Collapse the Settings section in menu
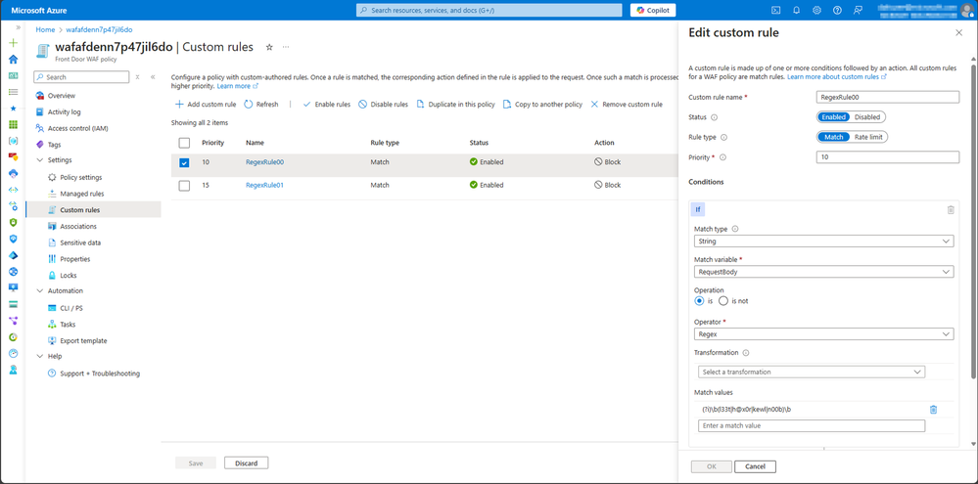This screenshot has width=978, height=484. tap(40, 160)
